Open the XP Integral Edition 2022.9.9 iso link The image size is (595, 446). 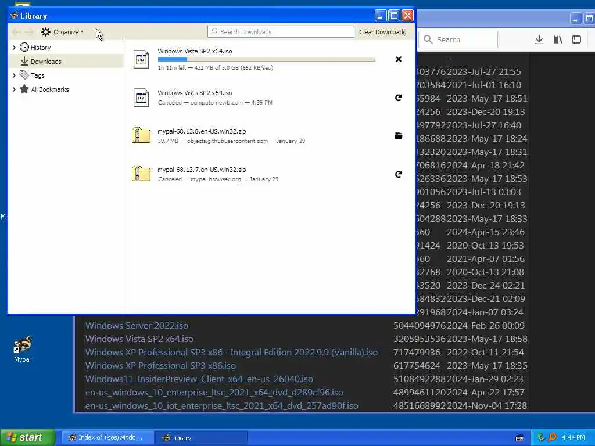point(231,352)
